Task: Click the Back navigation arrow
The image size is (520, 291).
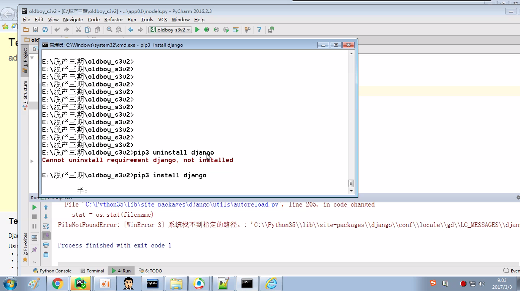Action: click(131, 30)
